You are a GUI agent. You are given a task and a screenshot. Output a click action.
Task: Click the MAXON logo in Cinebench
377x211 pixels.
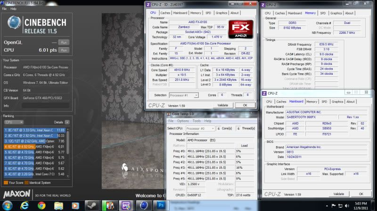[17, 194]
